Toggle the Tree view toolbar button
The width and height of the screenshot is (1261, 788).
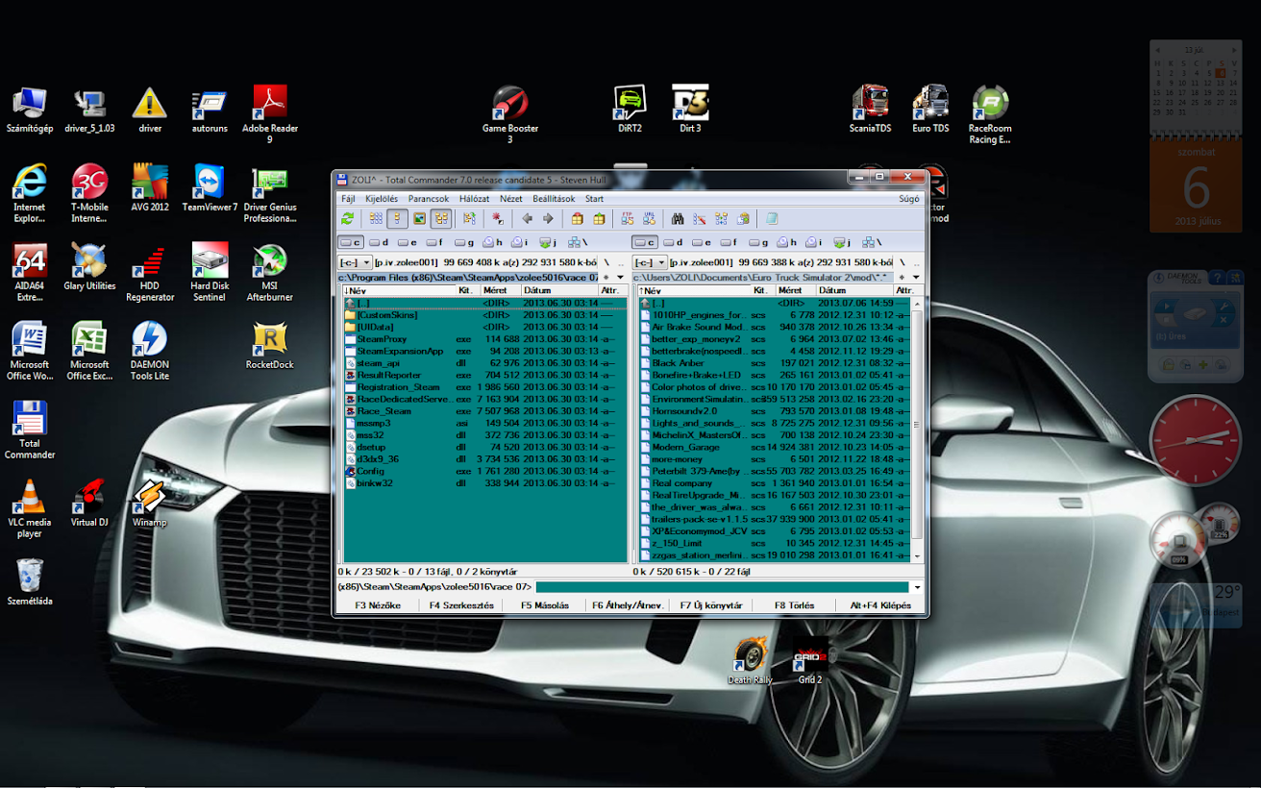point(441,219)
